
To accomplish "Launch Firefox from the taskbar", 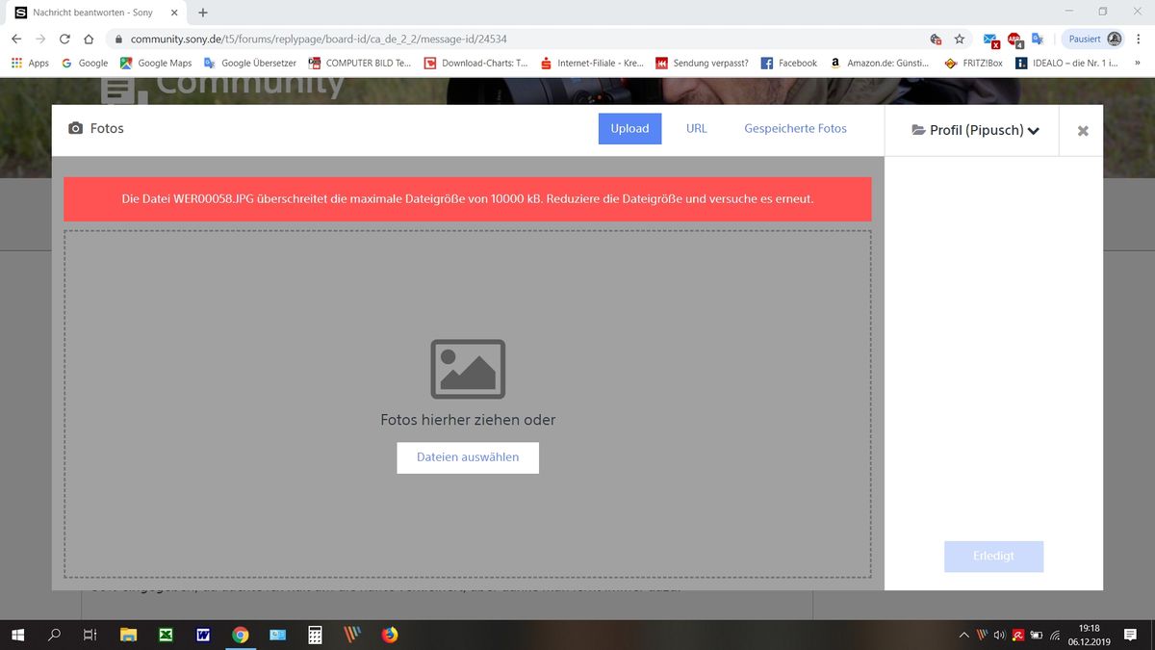I will click(389, 635).
